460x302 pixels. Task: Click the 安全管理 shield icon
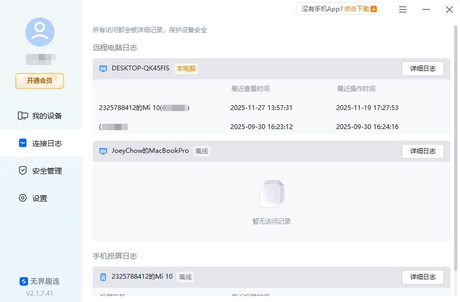coord(23,170)
